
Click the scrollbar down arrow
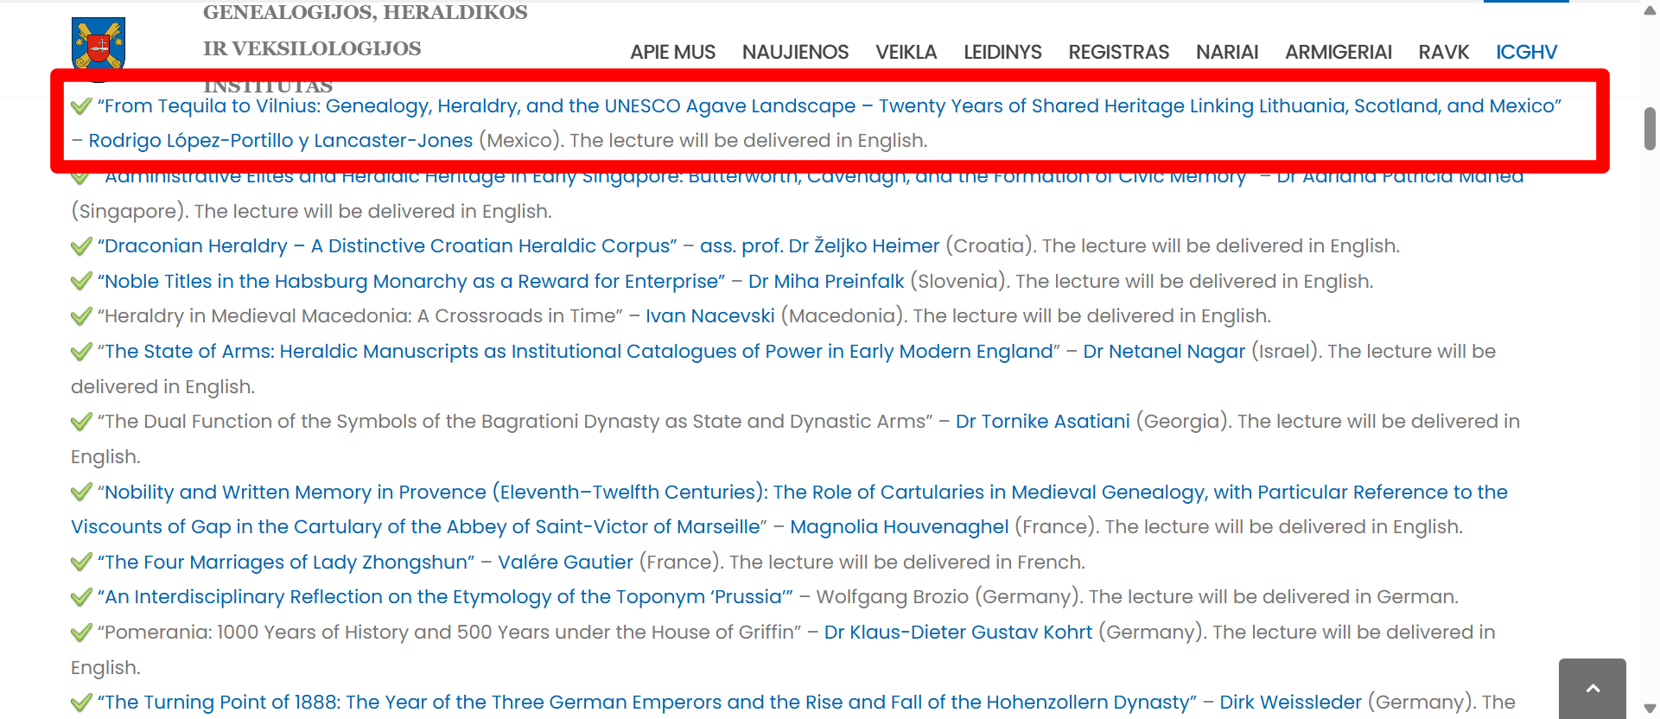1650,709
